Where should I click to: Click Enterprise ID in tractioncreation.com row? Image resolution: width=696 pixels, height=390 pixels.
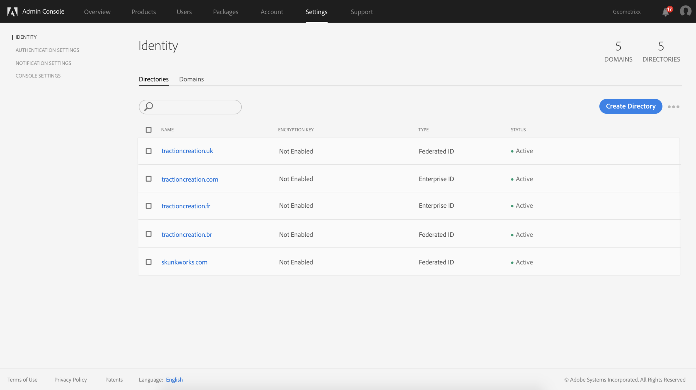[x=436, y=179]
